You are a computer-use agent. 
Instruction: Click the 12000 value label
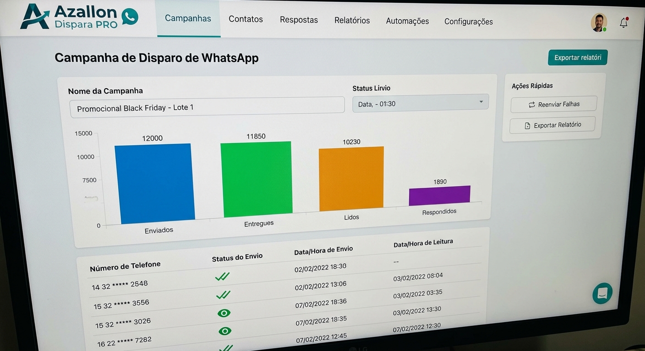pos(152,138)
